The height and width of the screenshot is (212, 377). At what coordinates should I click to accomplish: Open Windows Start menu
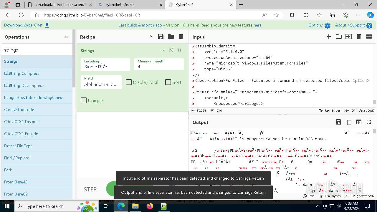pos(7,206)
